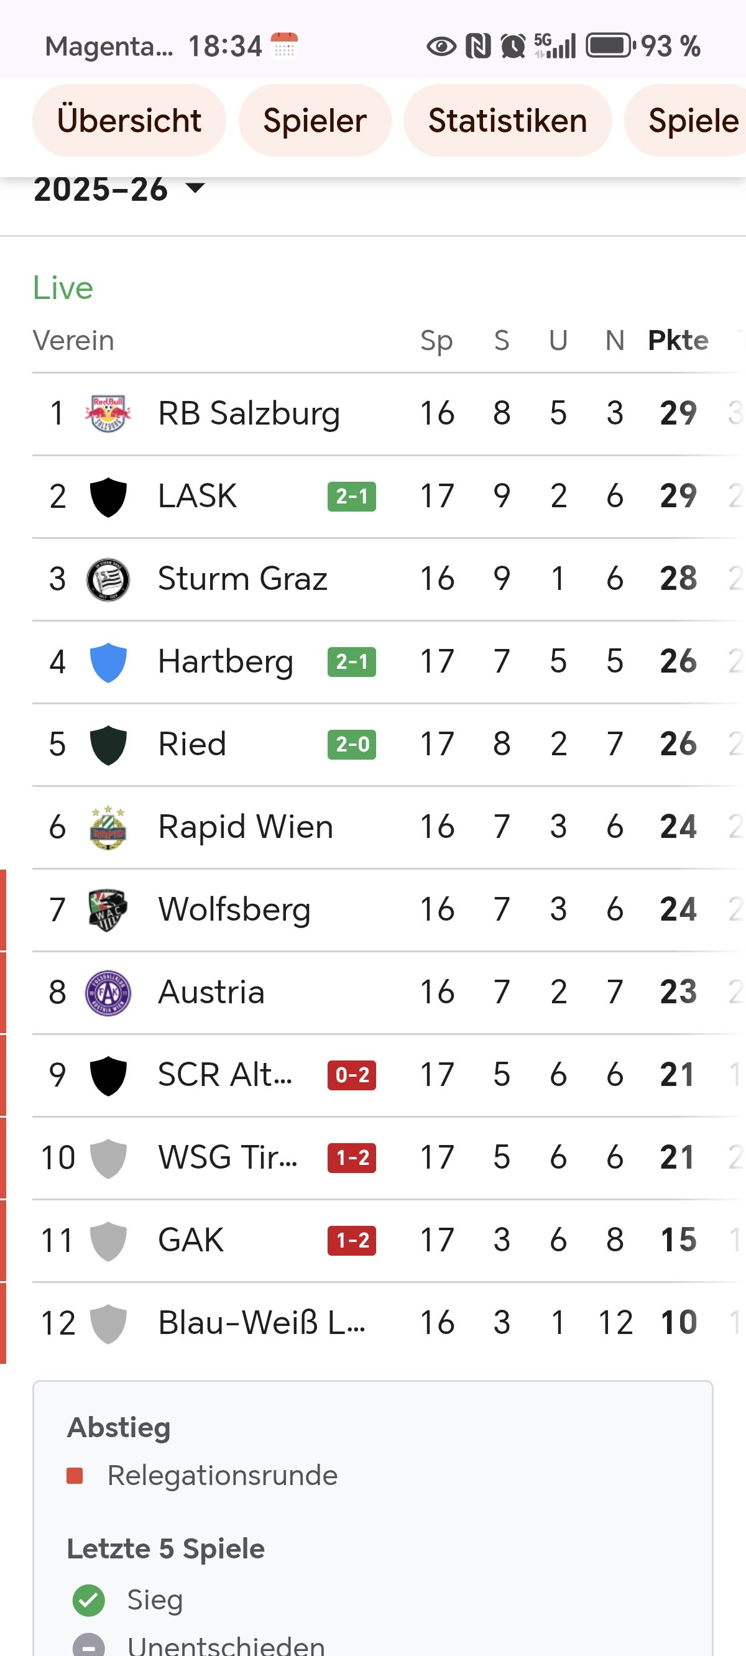Sort table by Pkte column header
The width and height of the screenshot is (746, 1656).
tap(678, 341)
